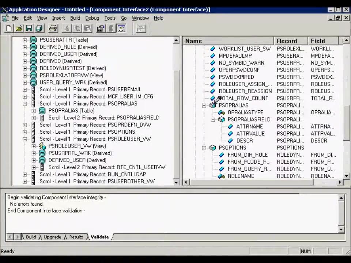Open the File menu
The width and height of the screenshot is (351, 263).
pos(15,18)
